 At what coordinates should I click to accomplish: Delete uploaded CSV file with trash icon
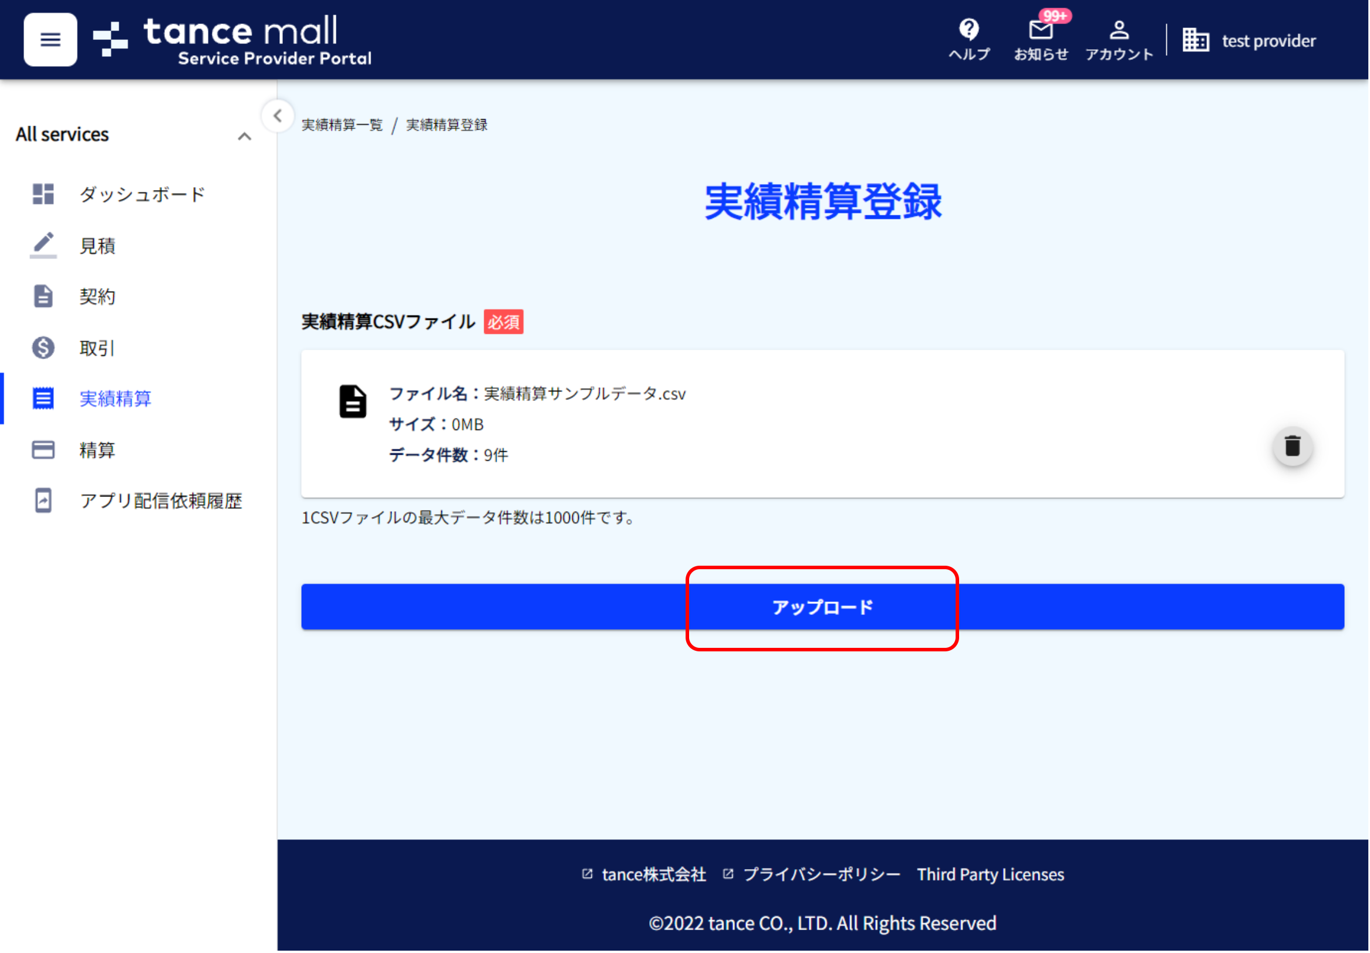click(x=1293, y=447)
